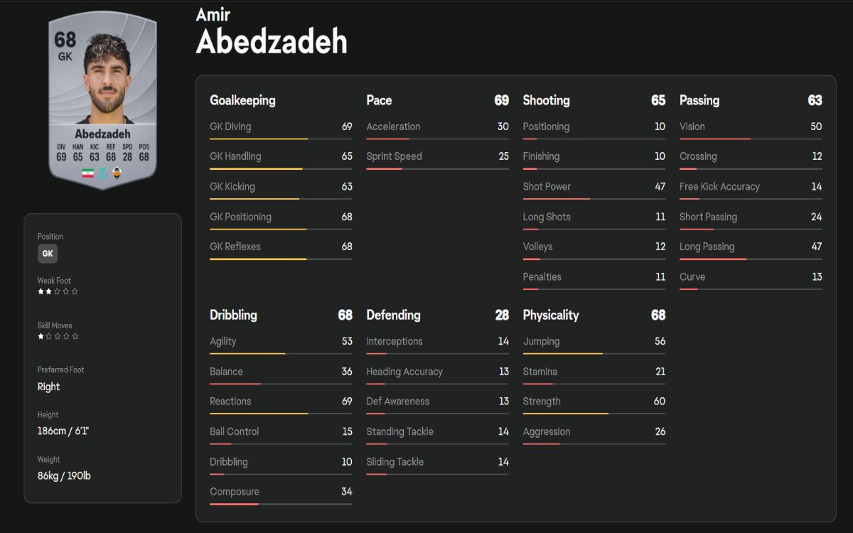Image resolution: width=853 pixels, height=533 pixels.
Task: Click the GK position badge in the sidebar
Action: [48, 254]
